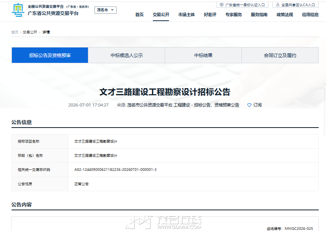Click the 招标项目名称 label cell
The width and height of the screenshot is (326, 231).
point(40,141)
